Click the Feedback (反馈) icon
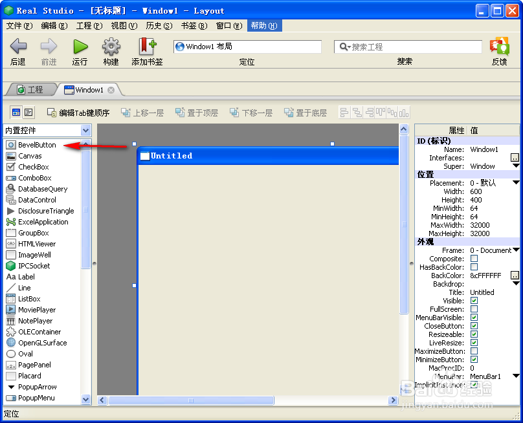This screenshot has height=423, width=523. click(499, 46)
